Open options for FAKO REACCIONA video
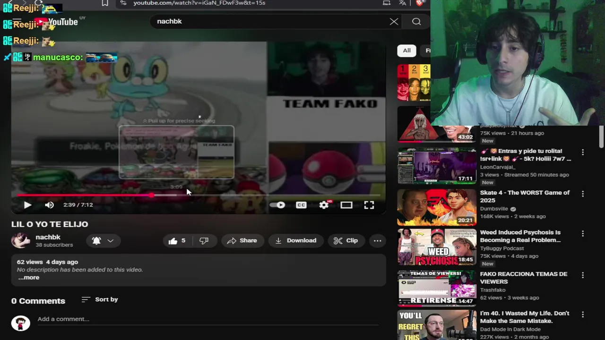Screen dimensions: 605x340 point(583,275)
